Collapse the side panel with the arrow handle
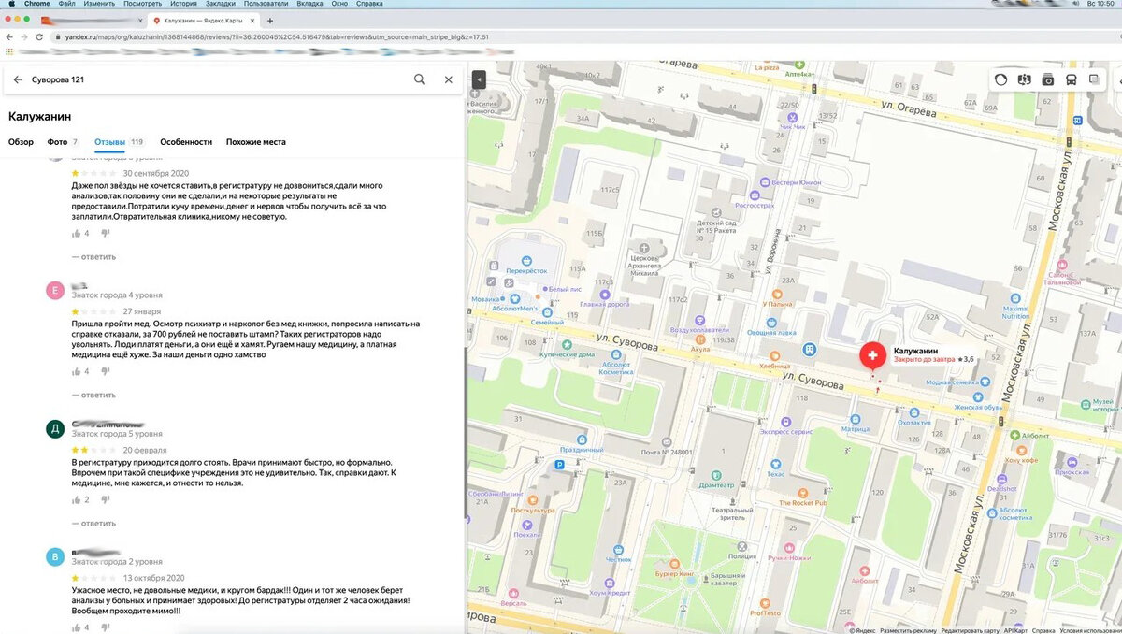 pos(479,79)
